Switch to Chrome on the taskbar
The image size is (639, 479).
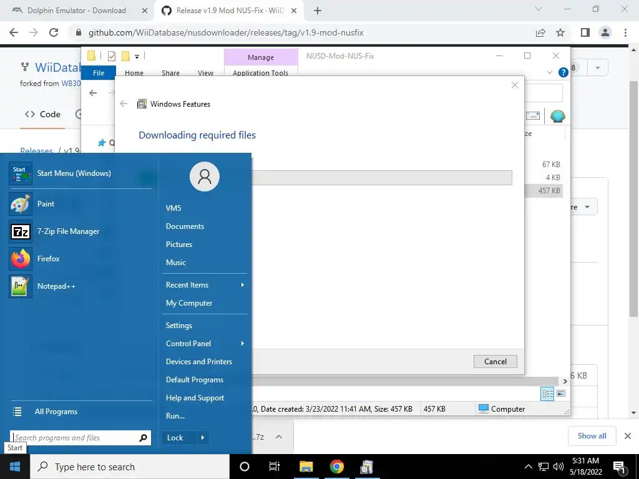[336, 467]
